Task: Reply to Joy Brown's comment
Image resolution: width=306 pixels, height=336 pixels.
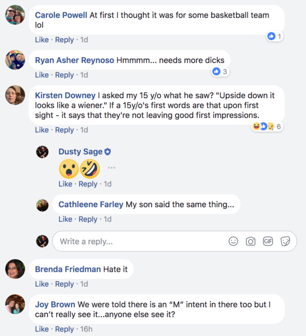Action: tap(65, 329)
